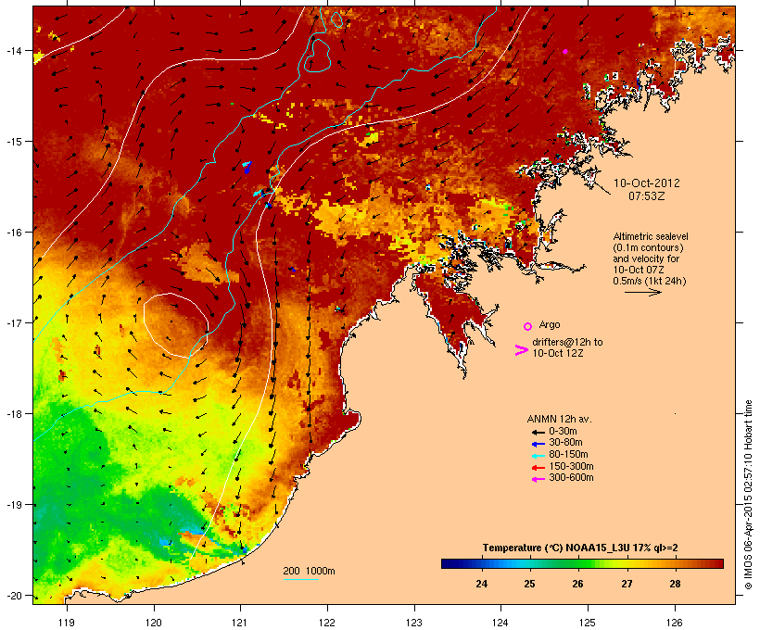This screenshot has height=630, width=760.
Task: Click the colorbar tick label 24
Action: (481, 584)
